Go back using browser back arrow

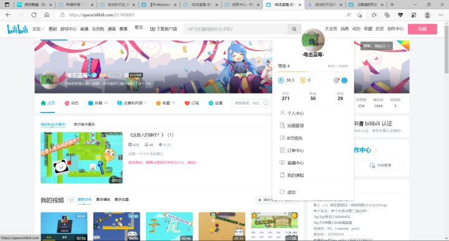point(8,15)
